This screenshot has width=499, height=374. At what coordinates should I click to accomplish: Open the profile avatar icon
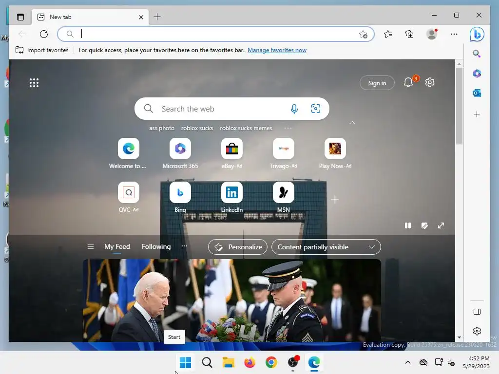click(x=432, y=34)
